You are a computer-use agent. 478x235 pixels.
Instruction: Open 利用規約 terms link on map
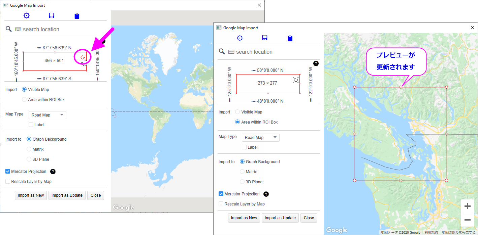pos(431,232)
